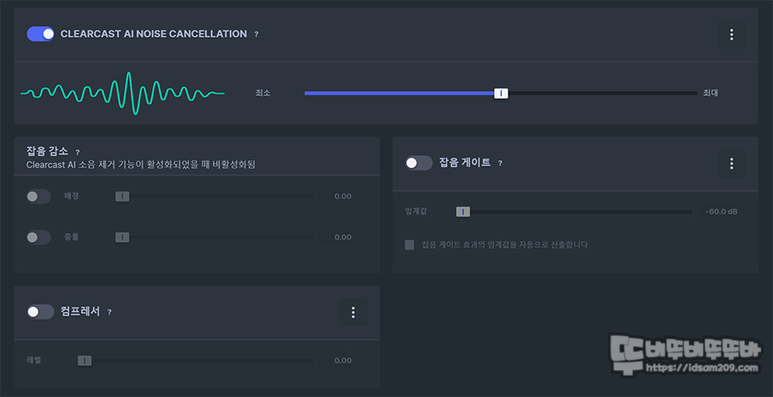Click the 임계값 threshold slider handle
Image resolution: width=773 pixels, height=397 pixels.
(463, 212)
